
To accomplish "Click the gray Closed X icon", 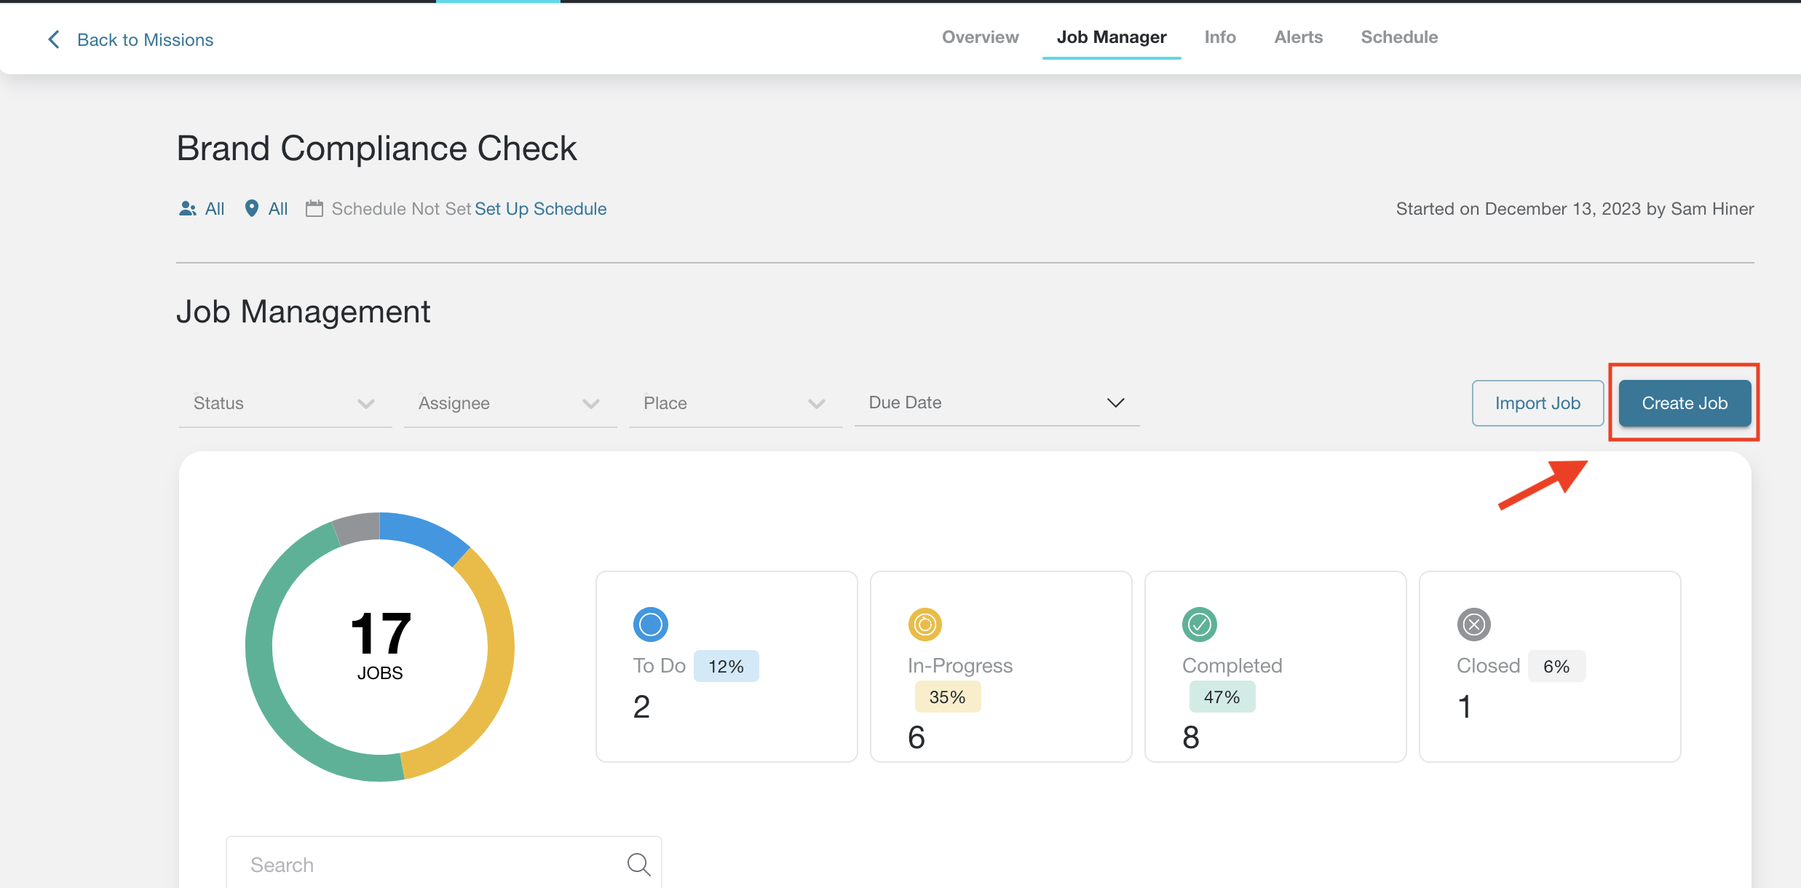I will tap(1474, 625).
